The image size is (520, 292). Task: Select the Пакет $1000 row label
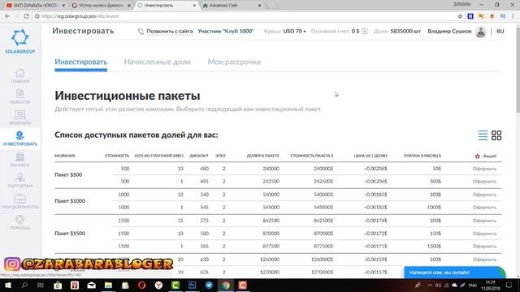[x=70, y=201]
